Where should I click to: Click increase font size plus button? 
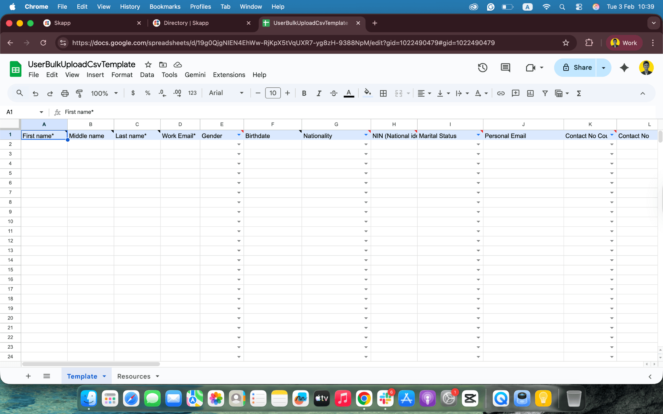(287, 93)
